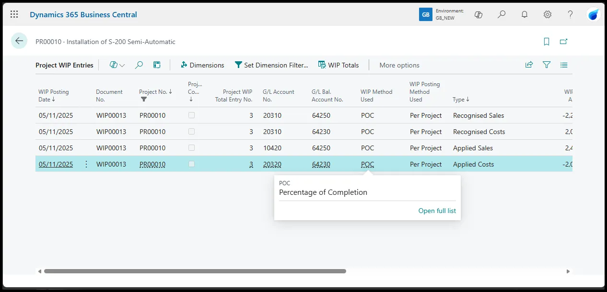Click the 64250 cell in the Recognised Sales row
This screenshot has height=292, width=607.
[x=321, y=115]
